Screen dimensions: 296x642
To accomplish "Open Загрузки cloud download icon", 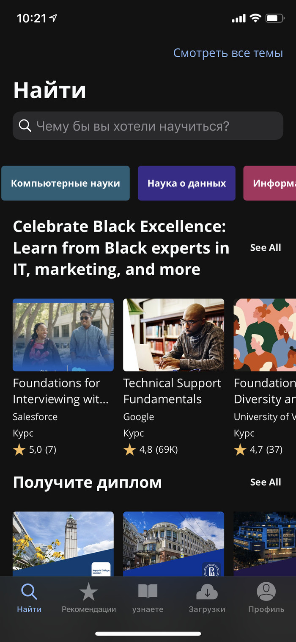I will tap(207, 592).
